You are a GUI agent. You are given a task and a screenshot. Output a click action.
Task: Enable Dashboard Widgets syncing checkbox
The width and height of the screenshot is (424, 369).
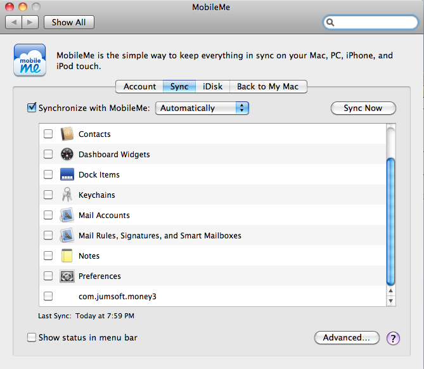[x=48, y=154]
